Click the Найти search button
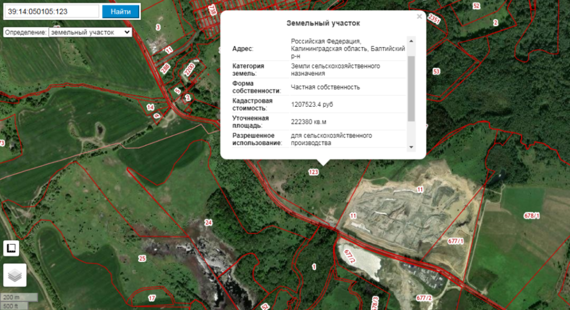This screenshot has width=570, height=310. (x=121, y=11)
